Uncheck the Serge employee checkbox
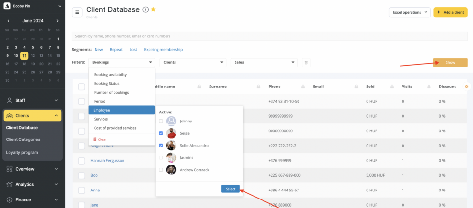Screen dimensions: 473x208 [161, 133]
